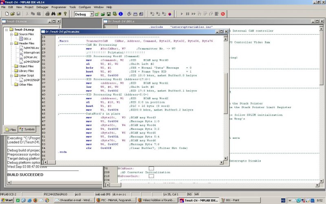326x204 pixels.
Task: Click vertical scrollbar thumb in p24can.inc
Action: (x=226, y=93)
